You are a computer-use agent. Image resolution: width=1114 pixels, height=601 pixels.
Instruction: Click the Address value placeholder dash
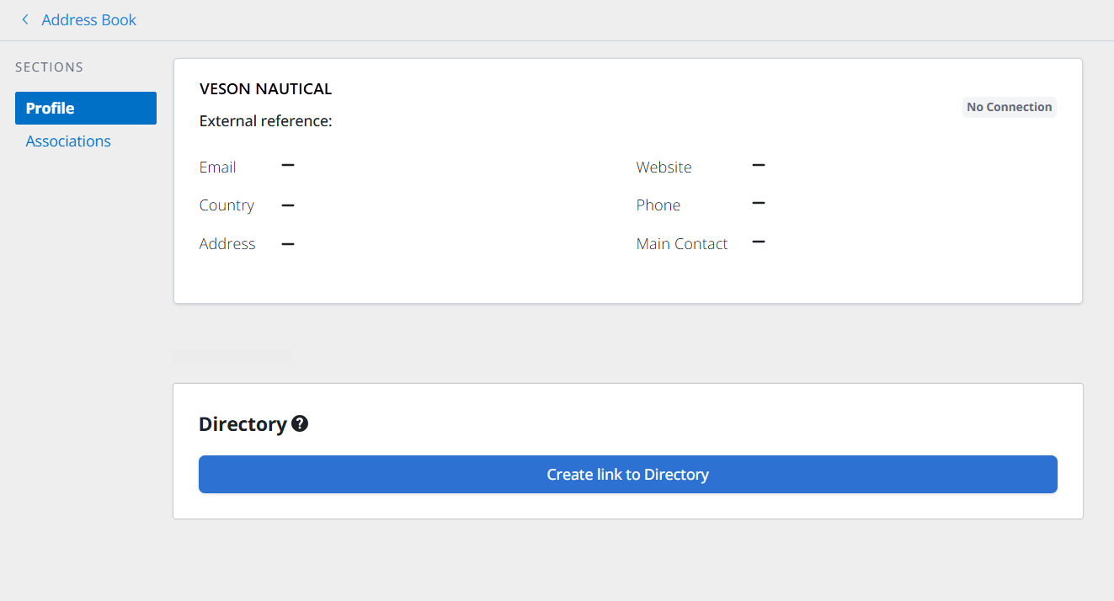(x=287, y=242)
